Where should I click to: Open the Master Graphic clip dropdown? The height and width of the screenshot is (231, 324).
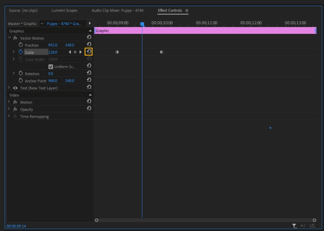coord(42,23)
